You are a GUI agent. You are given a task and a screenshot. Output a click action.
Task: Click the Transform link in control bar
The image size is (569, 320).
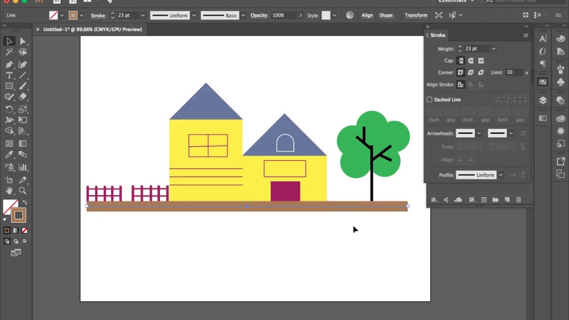[x=416, y=15]
